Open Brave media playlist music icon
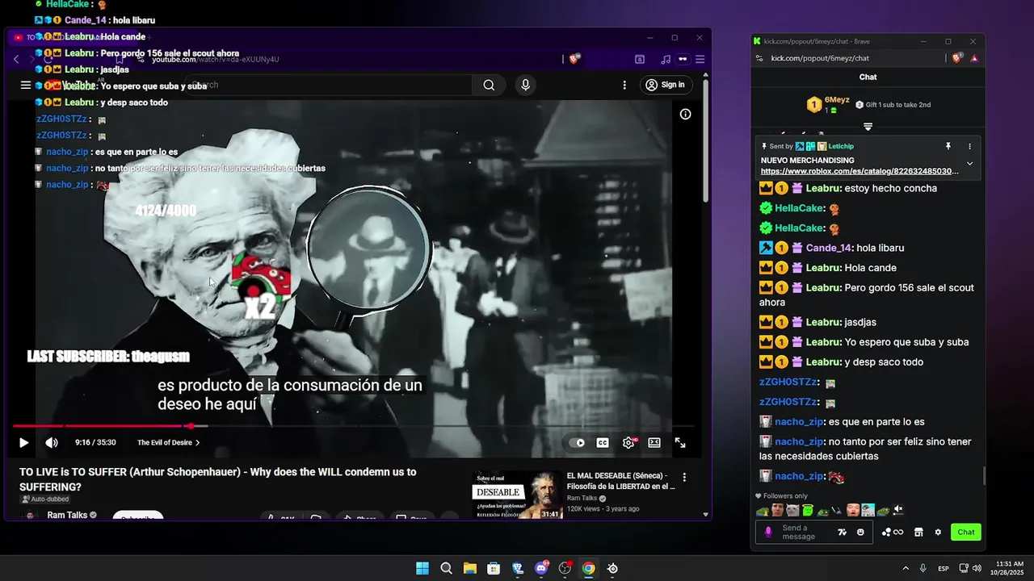Screen dimensions: 1034x581 (x=665, y=59)
